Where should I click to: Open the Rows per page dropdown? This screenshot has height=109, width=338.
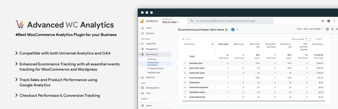tap(309, 39)
